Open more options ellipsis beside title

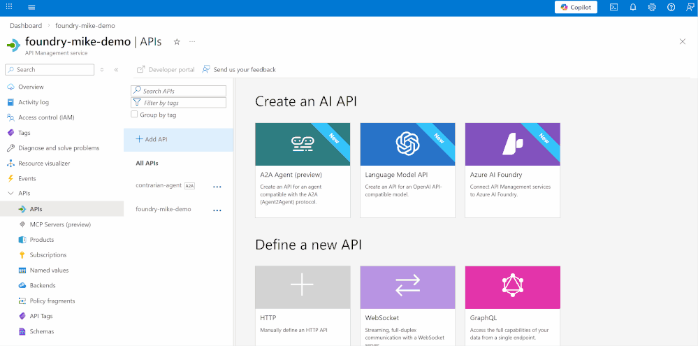tap(192, 42)
